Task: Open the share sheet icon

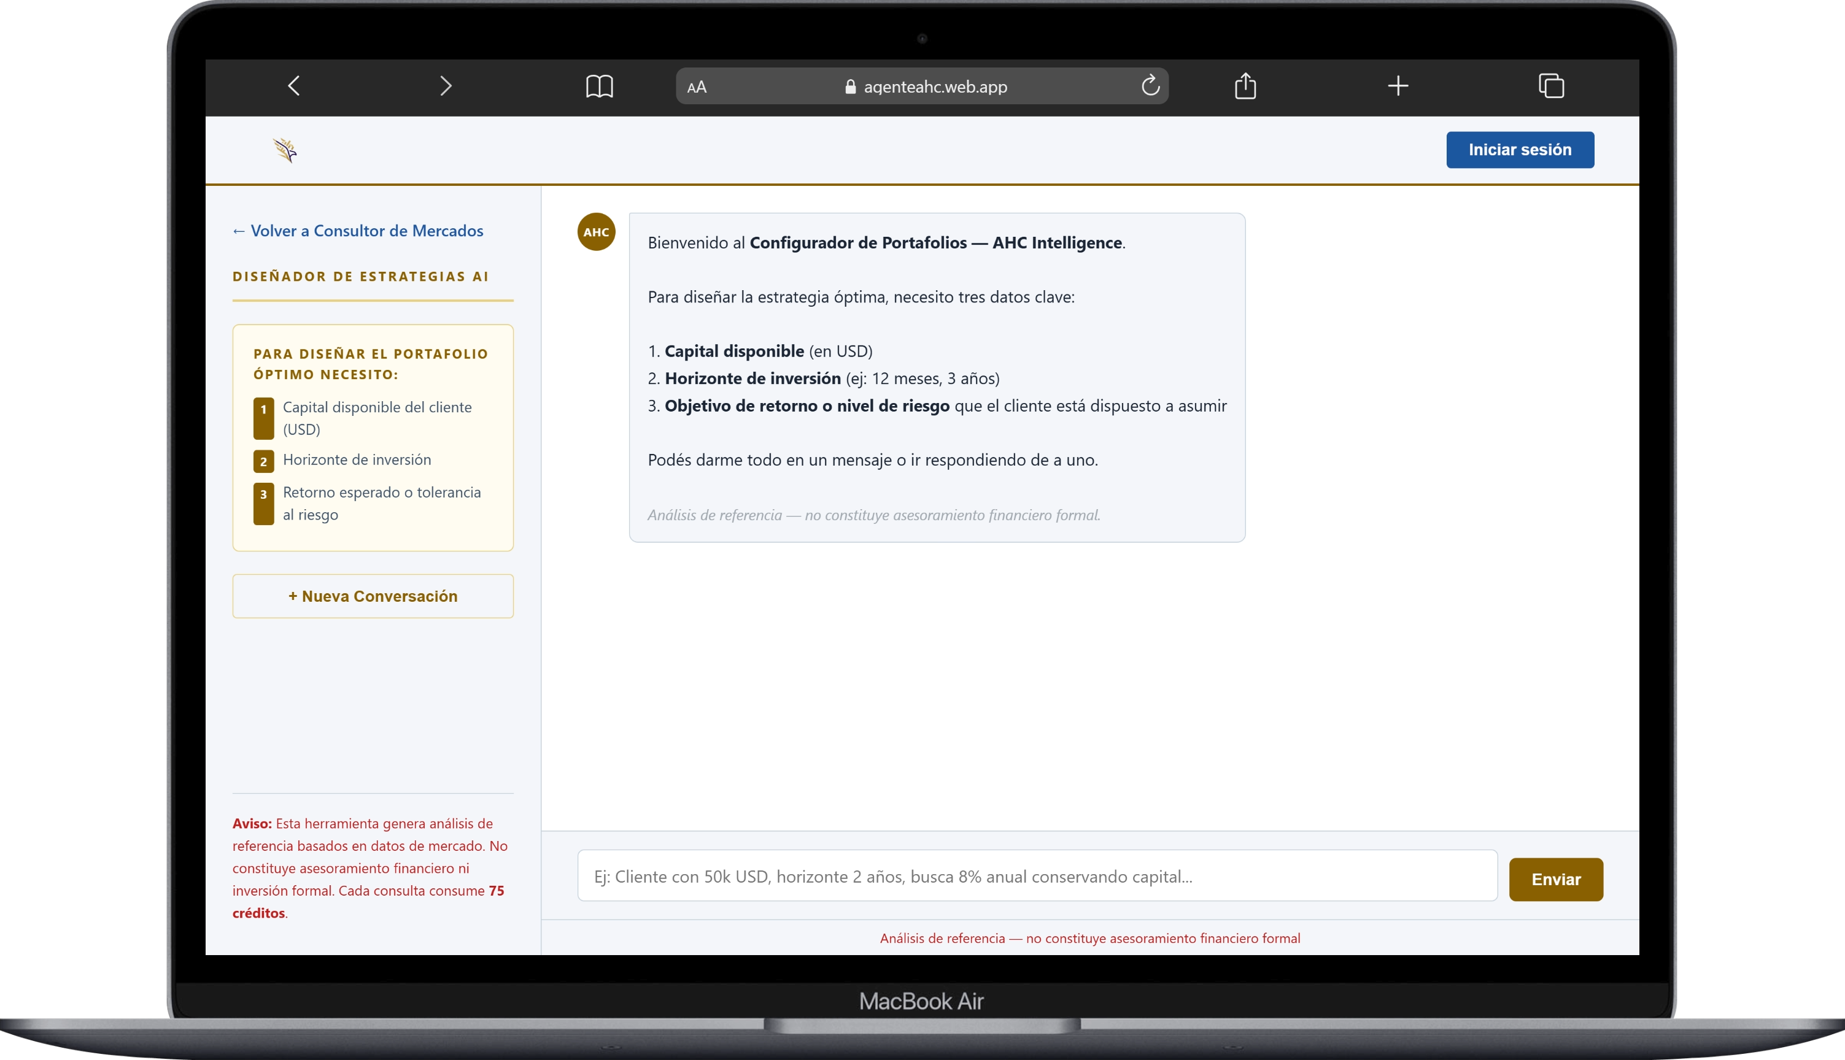Action: click(x=1245, y=86)
